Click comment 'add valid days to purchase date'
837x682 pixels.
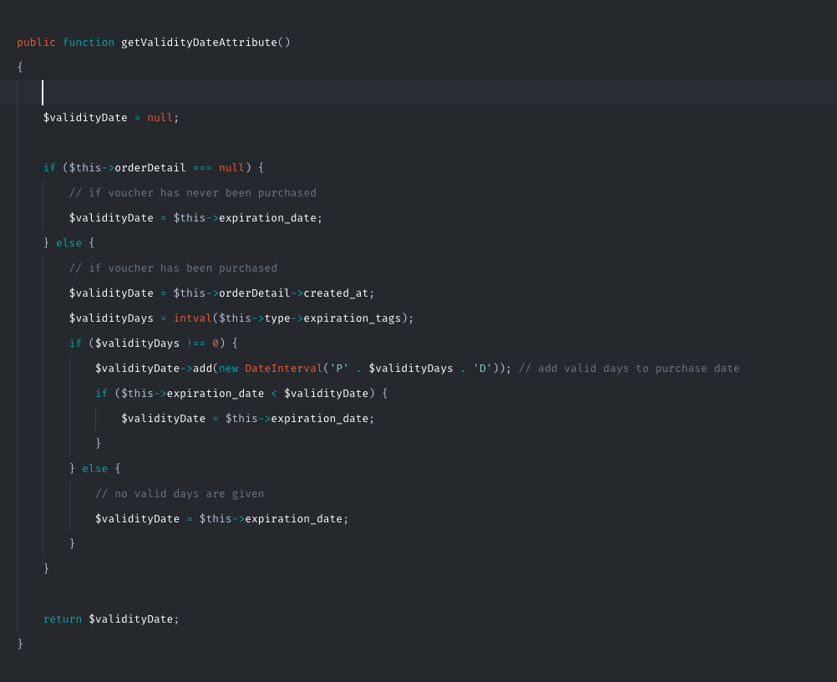629,369
